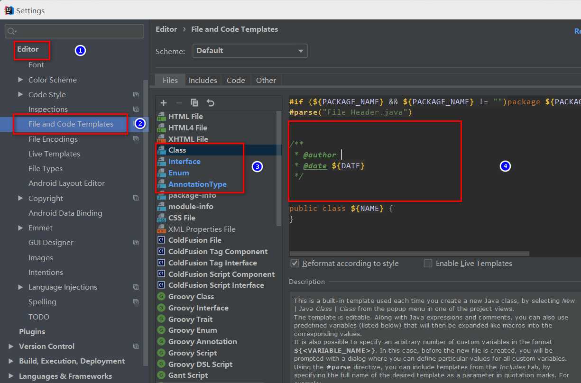This screenshot has width=581, height=383.
Task: Expand Languages & Frameworks section
Action: (11, 376)
